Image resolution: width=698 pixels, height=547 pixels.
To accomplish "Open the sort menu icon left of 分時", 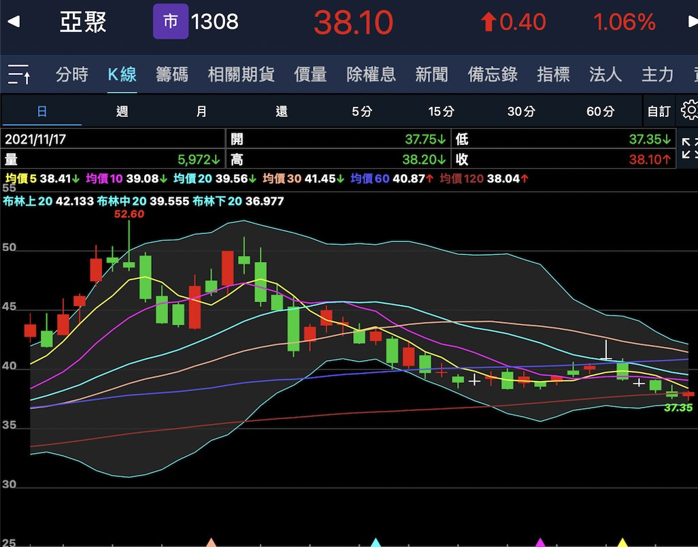I will coord(19,74).
